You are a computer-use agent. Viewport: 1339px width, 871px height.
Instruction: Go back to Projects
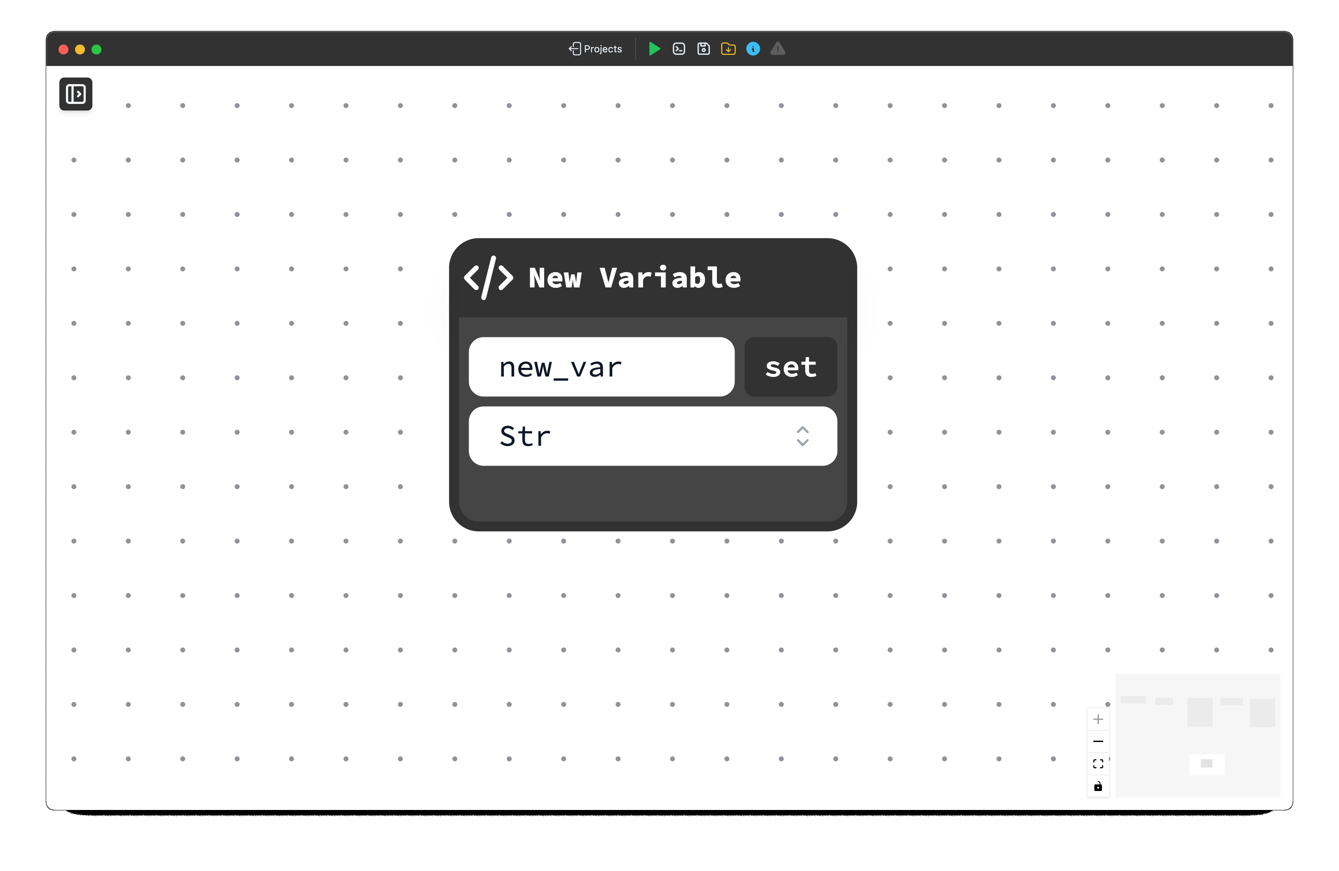point(595,49)
